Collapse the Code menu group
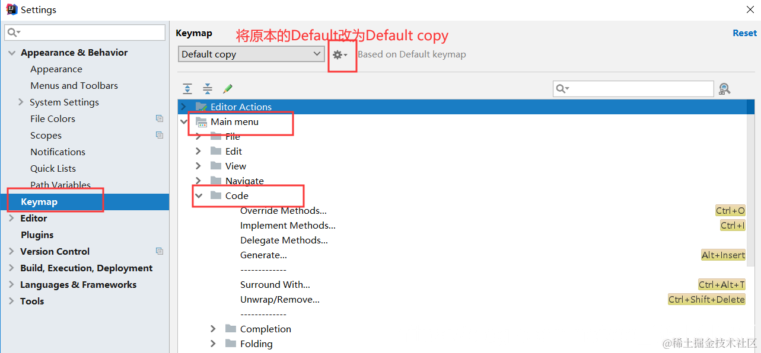The image size is (761, 353). [x=199, y=195]
